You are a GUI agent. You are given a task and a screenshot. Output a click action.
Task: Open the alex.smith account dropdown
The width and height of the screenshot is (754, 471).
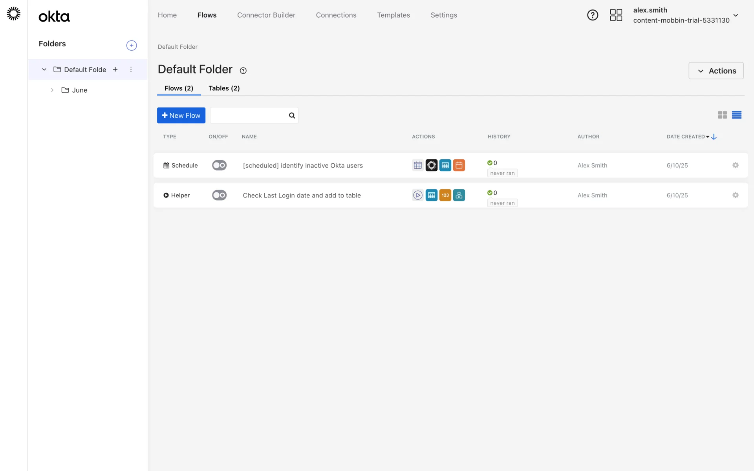pos(736,15)
